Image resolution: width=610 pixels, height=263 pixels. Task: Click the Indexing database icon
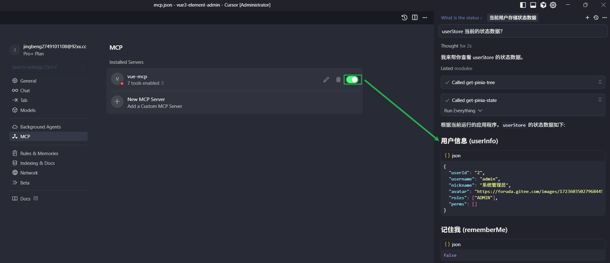(15, 163)
